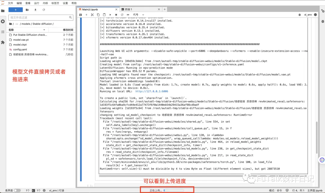Show running terminals and kernels panel
The width and height of the screenshot is (325, 193).
pos(3,21)
